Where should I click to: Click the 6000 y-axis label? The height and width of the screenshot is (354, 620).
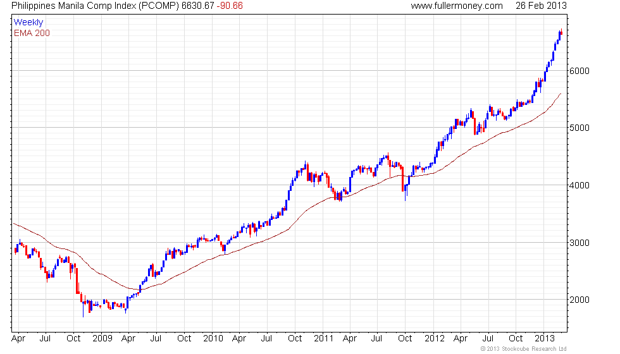(x=580, y=71)
